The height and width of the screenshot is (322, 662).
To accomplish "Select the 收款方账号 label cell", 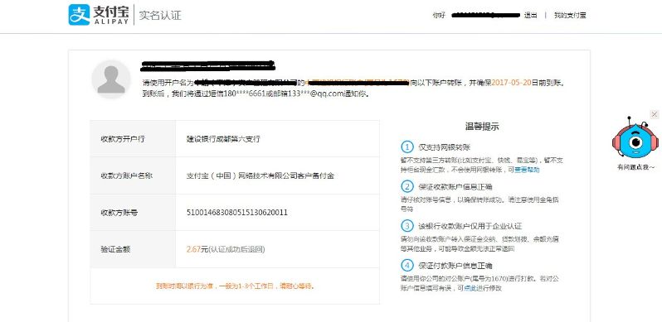I will pos(133,213).
